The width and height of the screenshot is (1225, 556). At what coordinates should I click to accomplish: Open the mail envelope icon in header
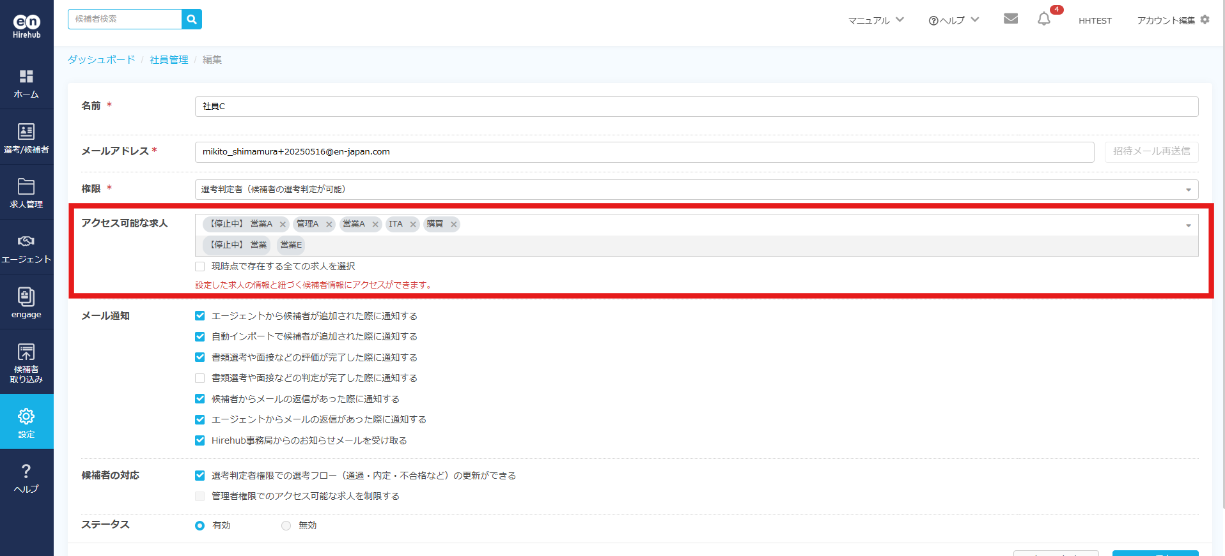(x=1010, y=19)
